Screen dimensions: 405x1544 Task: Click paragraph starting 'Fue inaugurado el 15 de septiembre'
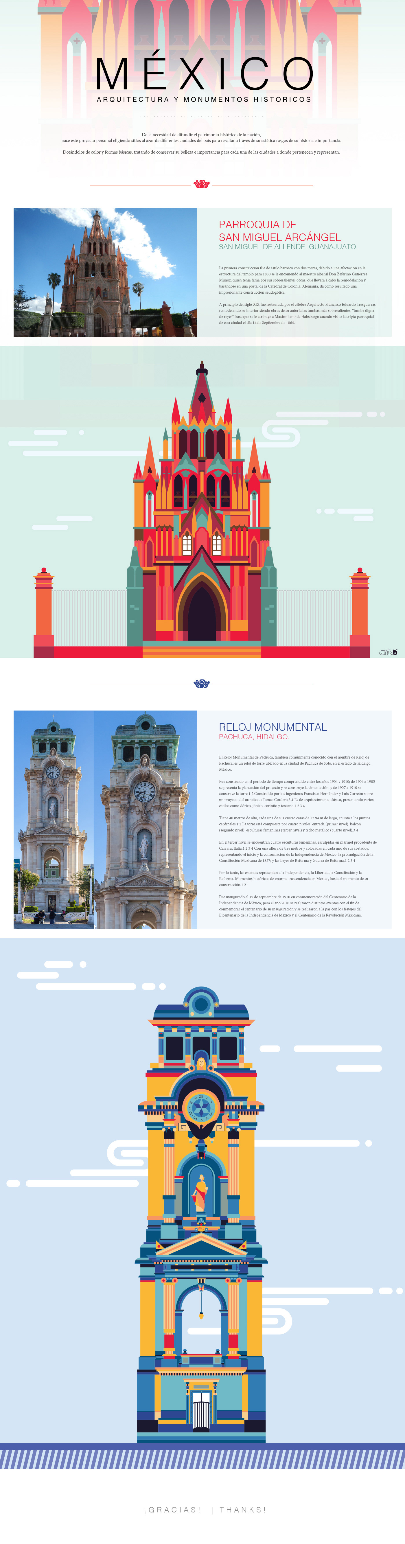(x=290, y=906)
